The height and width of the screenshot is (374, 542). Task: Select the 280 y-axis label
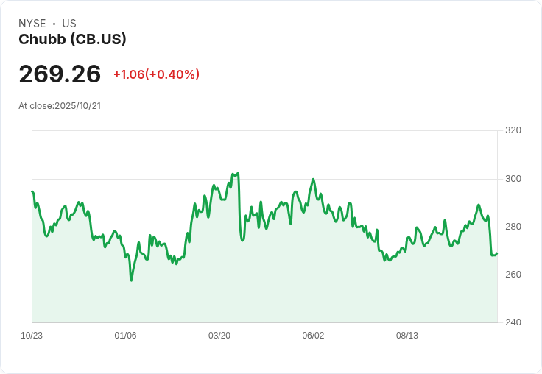pos(513,227)
